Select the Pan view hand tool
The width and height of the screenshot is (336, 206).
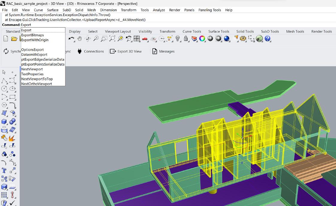(x=79, y=39)
